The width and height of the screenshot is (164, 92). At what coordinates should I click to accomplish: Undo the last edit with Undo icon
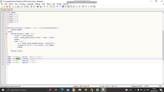[31, 7]
